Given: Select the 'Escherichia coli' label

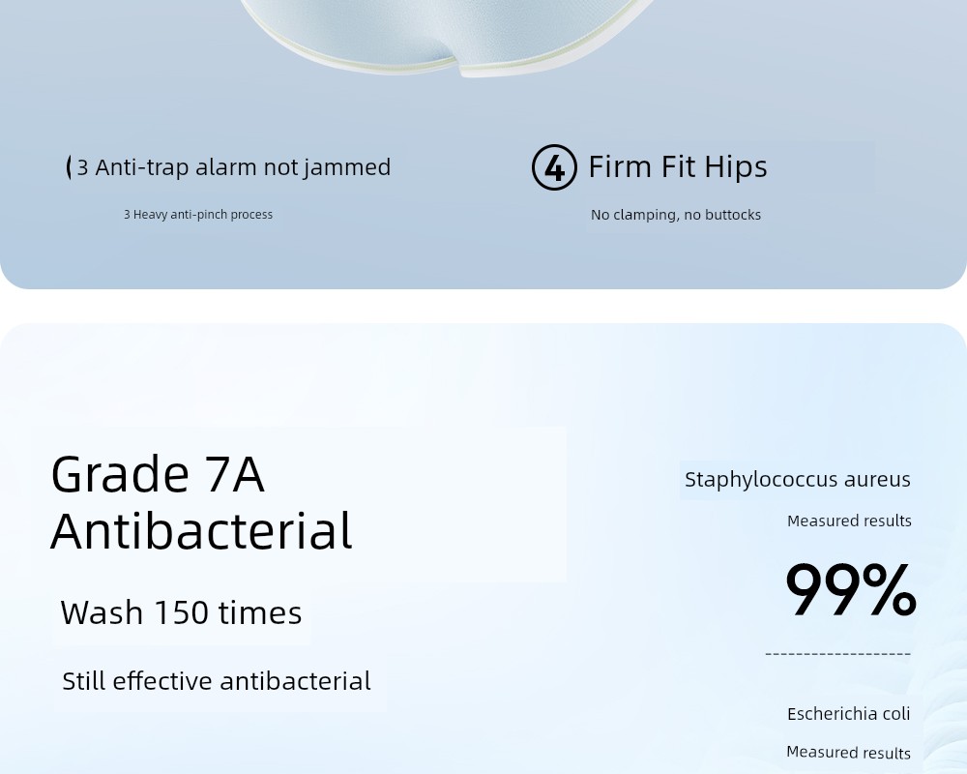Looking at the screenshot, I should [x=849, y=713].
